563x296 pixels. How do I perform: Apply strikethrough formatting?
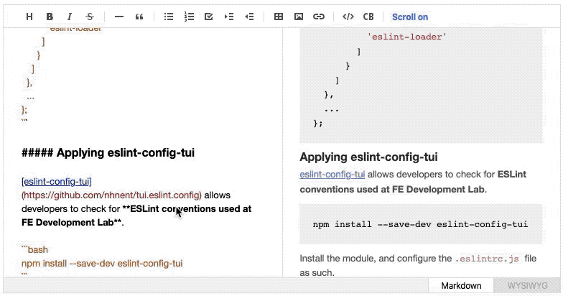coord(90,17)
